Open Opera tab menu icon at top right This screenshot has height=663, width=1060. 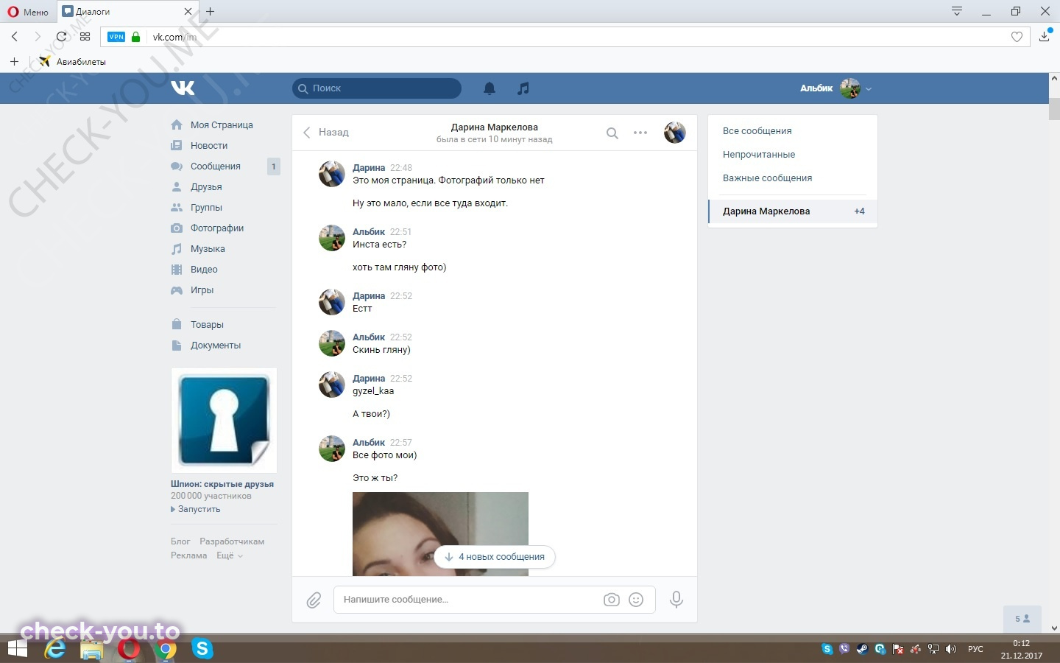point(957,11)
